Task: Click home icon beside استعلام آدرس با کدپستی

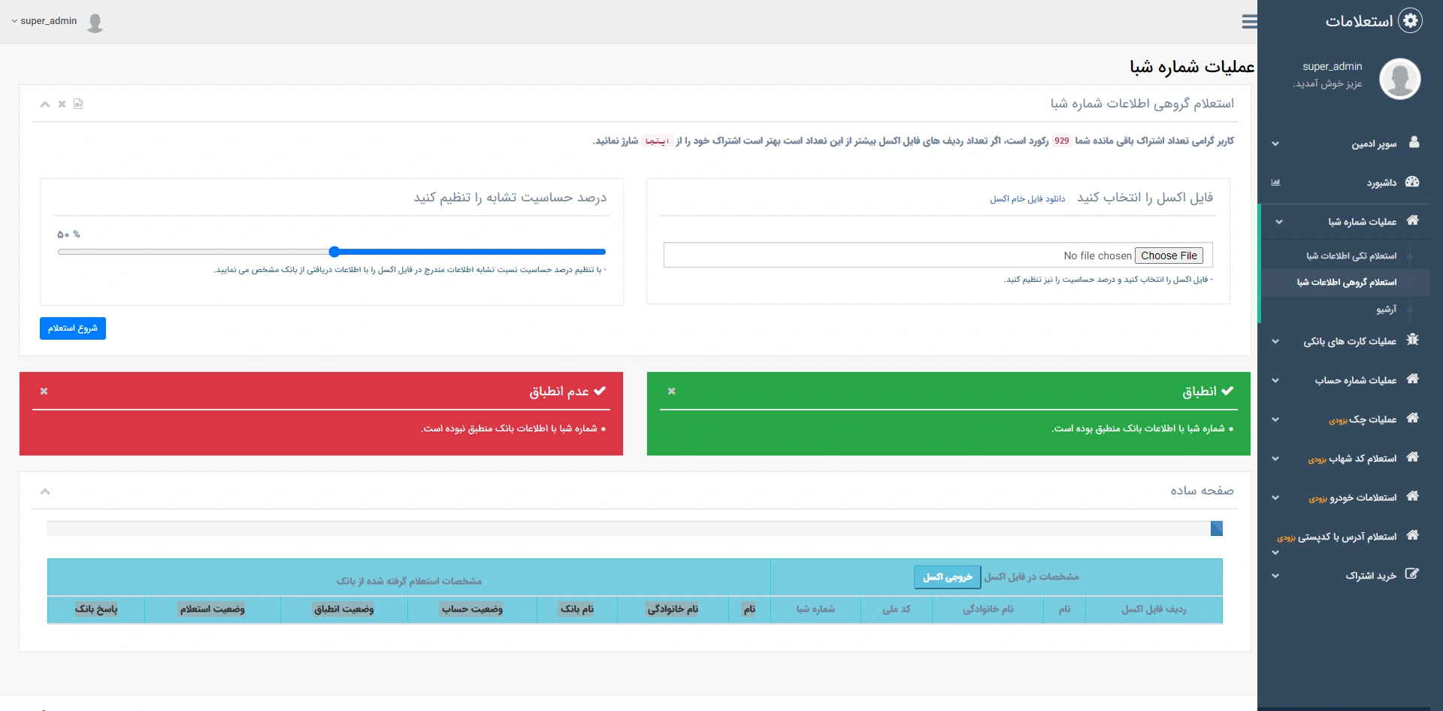Action: pos(1413,535)
